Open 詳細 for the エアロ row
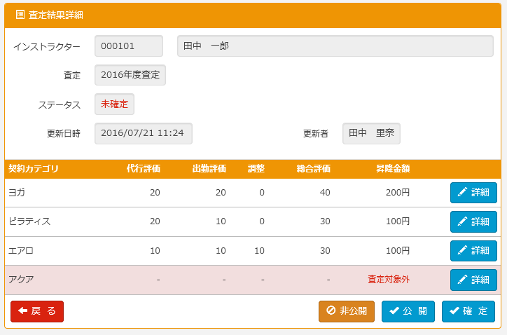Viewport: 507px width, 335px height. point(473,251)
